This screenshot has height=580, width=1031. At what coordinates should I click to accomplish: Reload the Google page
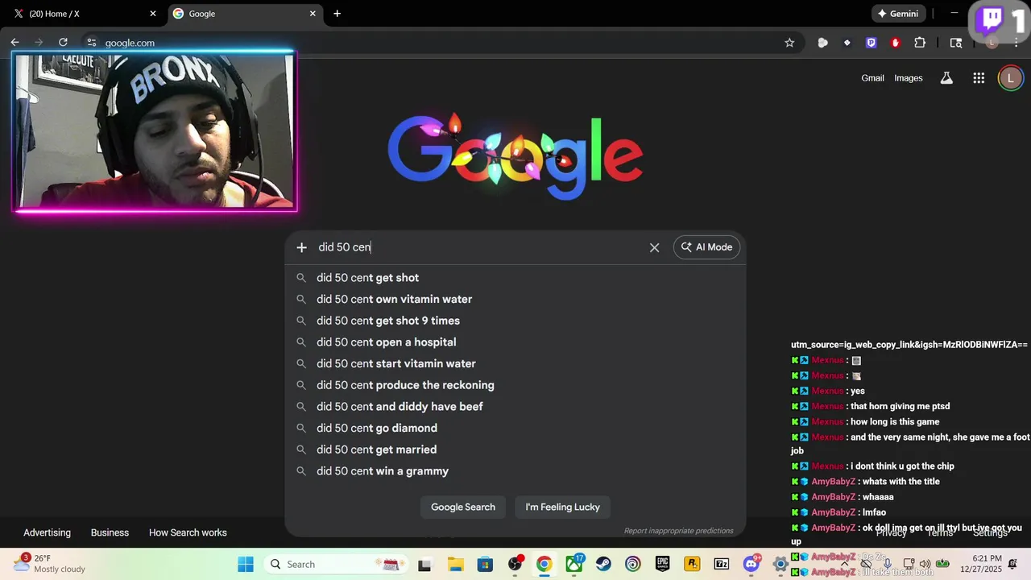tap(63, 43)
